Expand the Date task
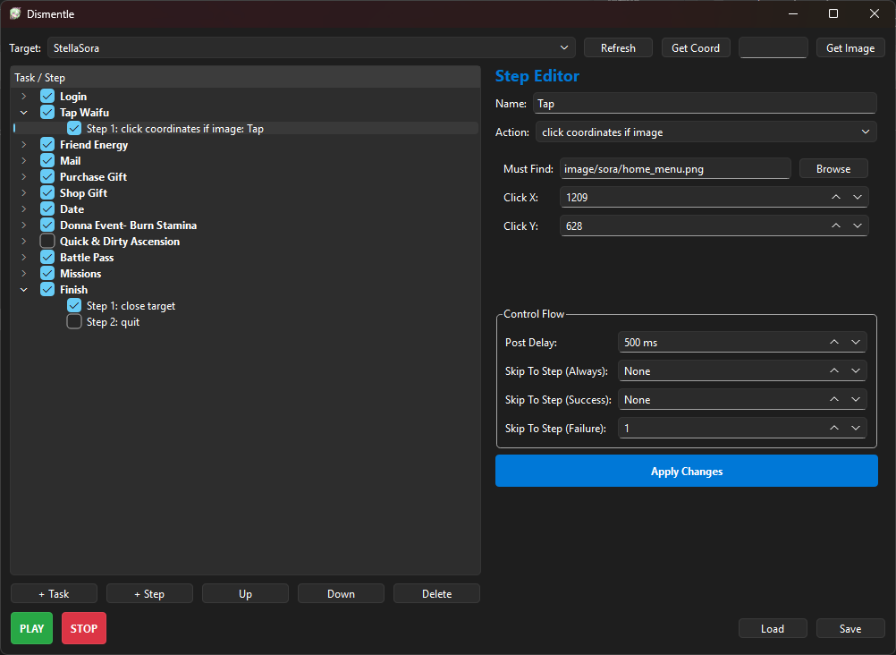 (24, 208)
